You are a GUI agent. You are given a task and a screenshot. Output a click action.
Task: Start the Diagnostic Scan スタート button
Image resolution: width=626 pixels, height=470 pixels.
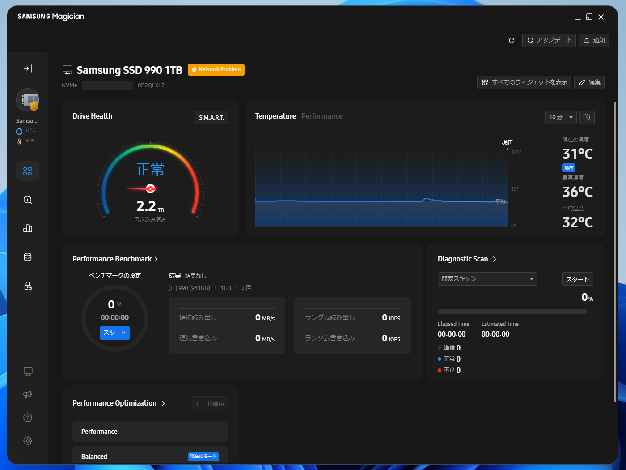[577, 279]
